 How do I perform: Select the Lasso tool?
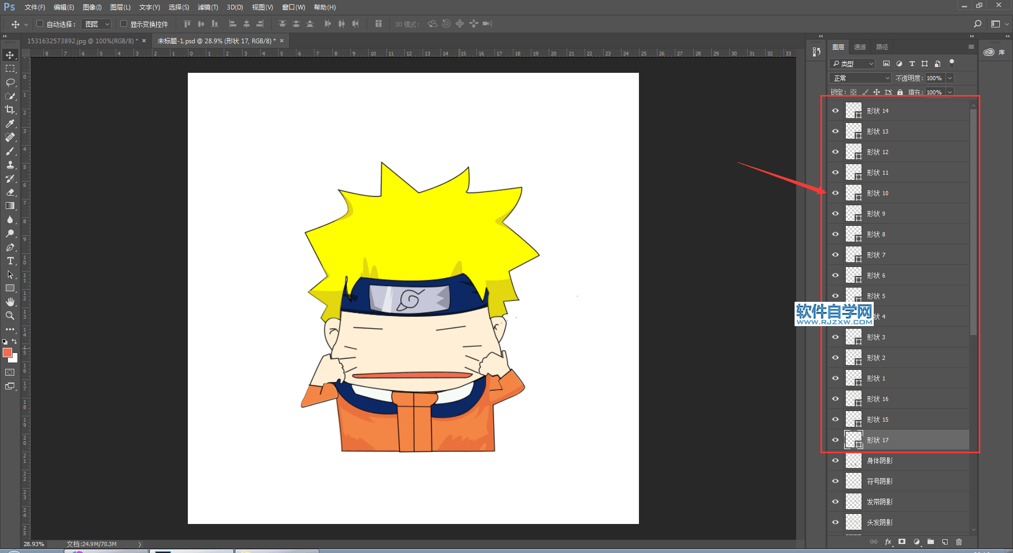[10, 82]
